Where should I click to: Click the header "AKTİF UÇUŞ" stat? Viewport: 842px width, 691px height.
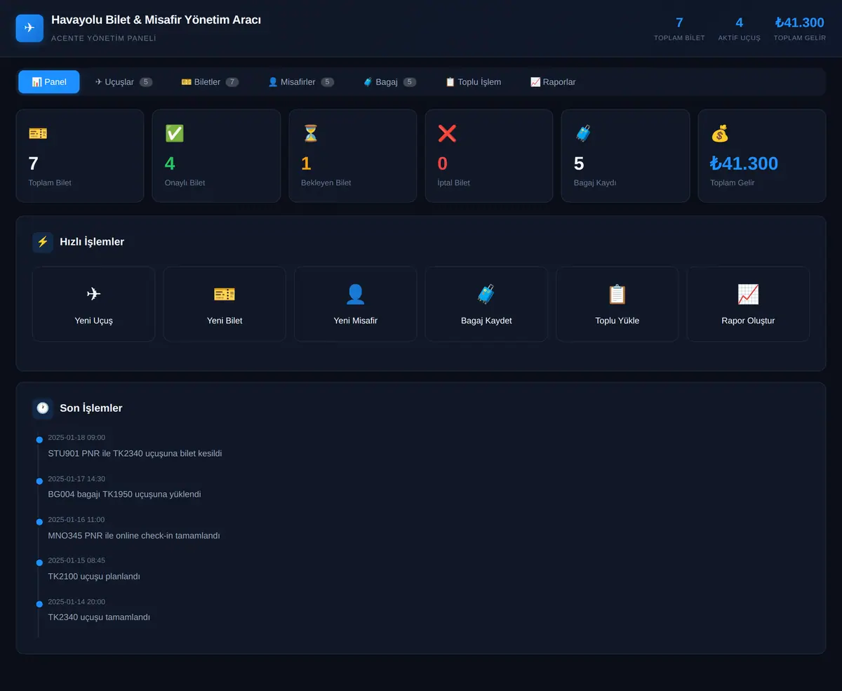coord(739,28)
